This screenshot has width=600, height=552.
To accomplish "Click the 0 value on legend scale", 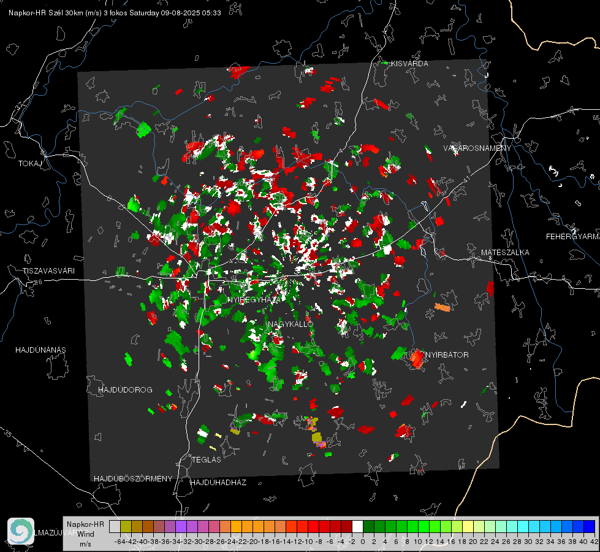I will [x=363, y=542].
